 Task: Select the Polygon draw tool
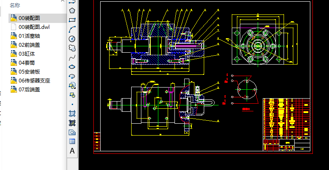click(x=72, y=11)
